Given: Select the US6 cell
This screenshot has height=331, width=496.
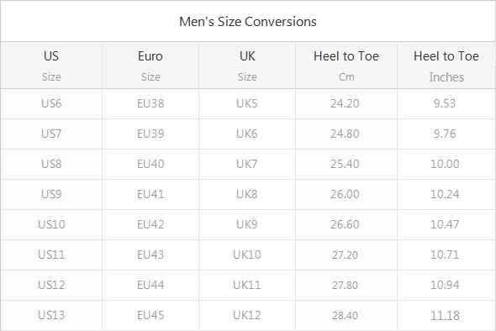Looking at the screenshot, I should coord(51,103).
